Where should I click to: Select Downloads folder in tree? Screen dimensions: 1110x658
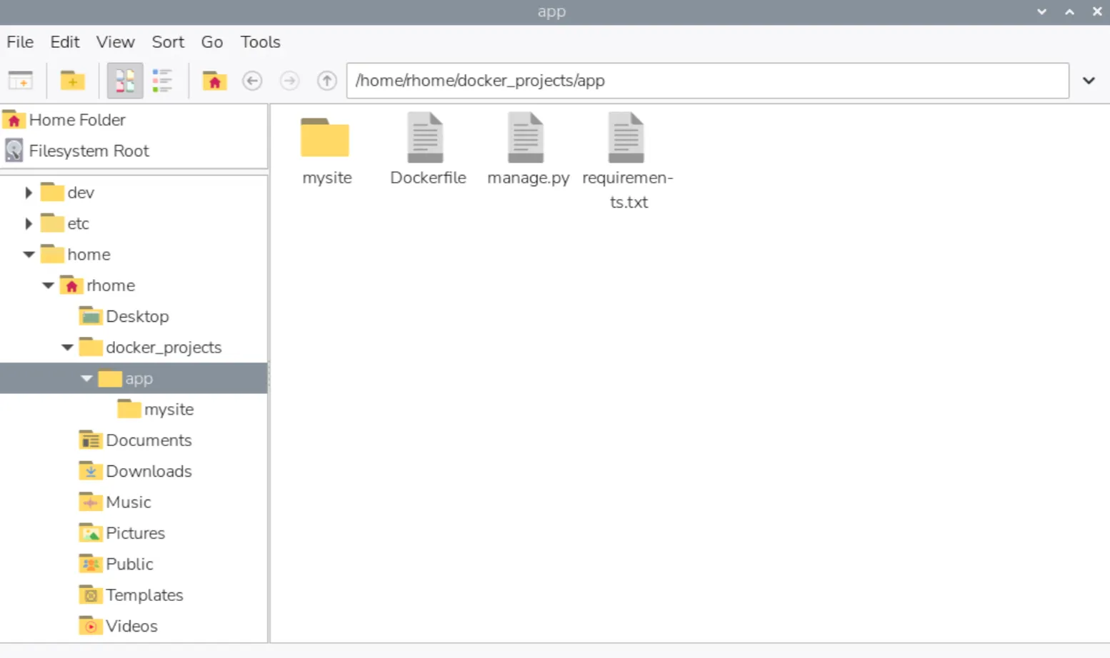135,471
